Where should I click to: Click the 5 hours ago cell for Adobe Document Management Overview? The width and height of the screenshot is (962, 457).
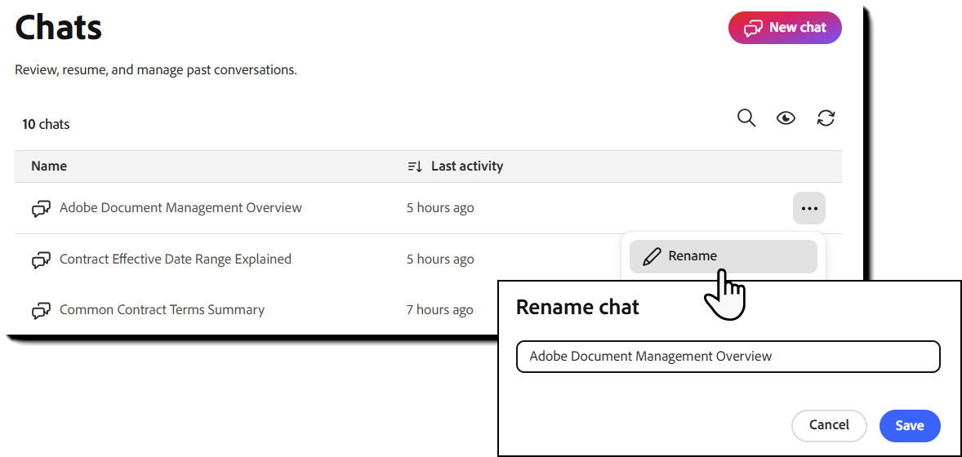coord(440,208)
